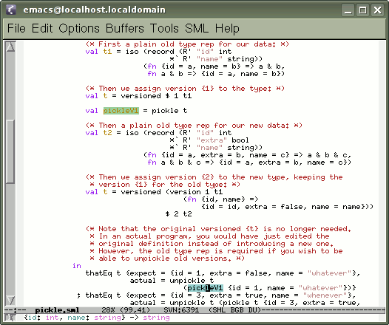Click the 'in' keyword
The image size is (389, 325).
tap(77, 266)
